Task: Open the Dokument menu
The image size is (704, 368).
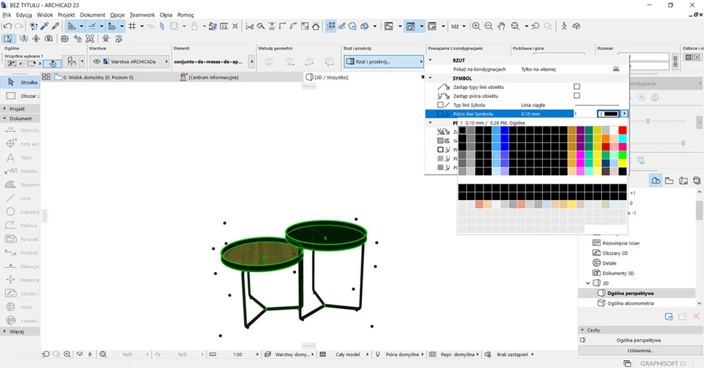Action: click(x=92, y=15)
